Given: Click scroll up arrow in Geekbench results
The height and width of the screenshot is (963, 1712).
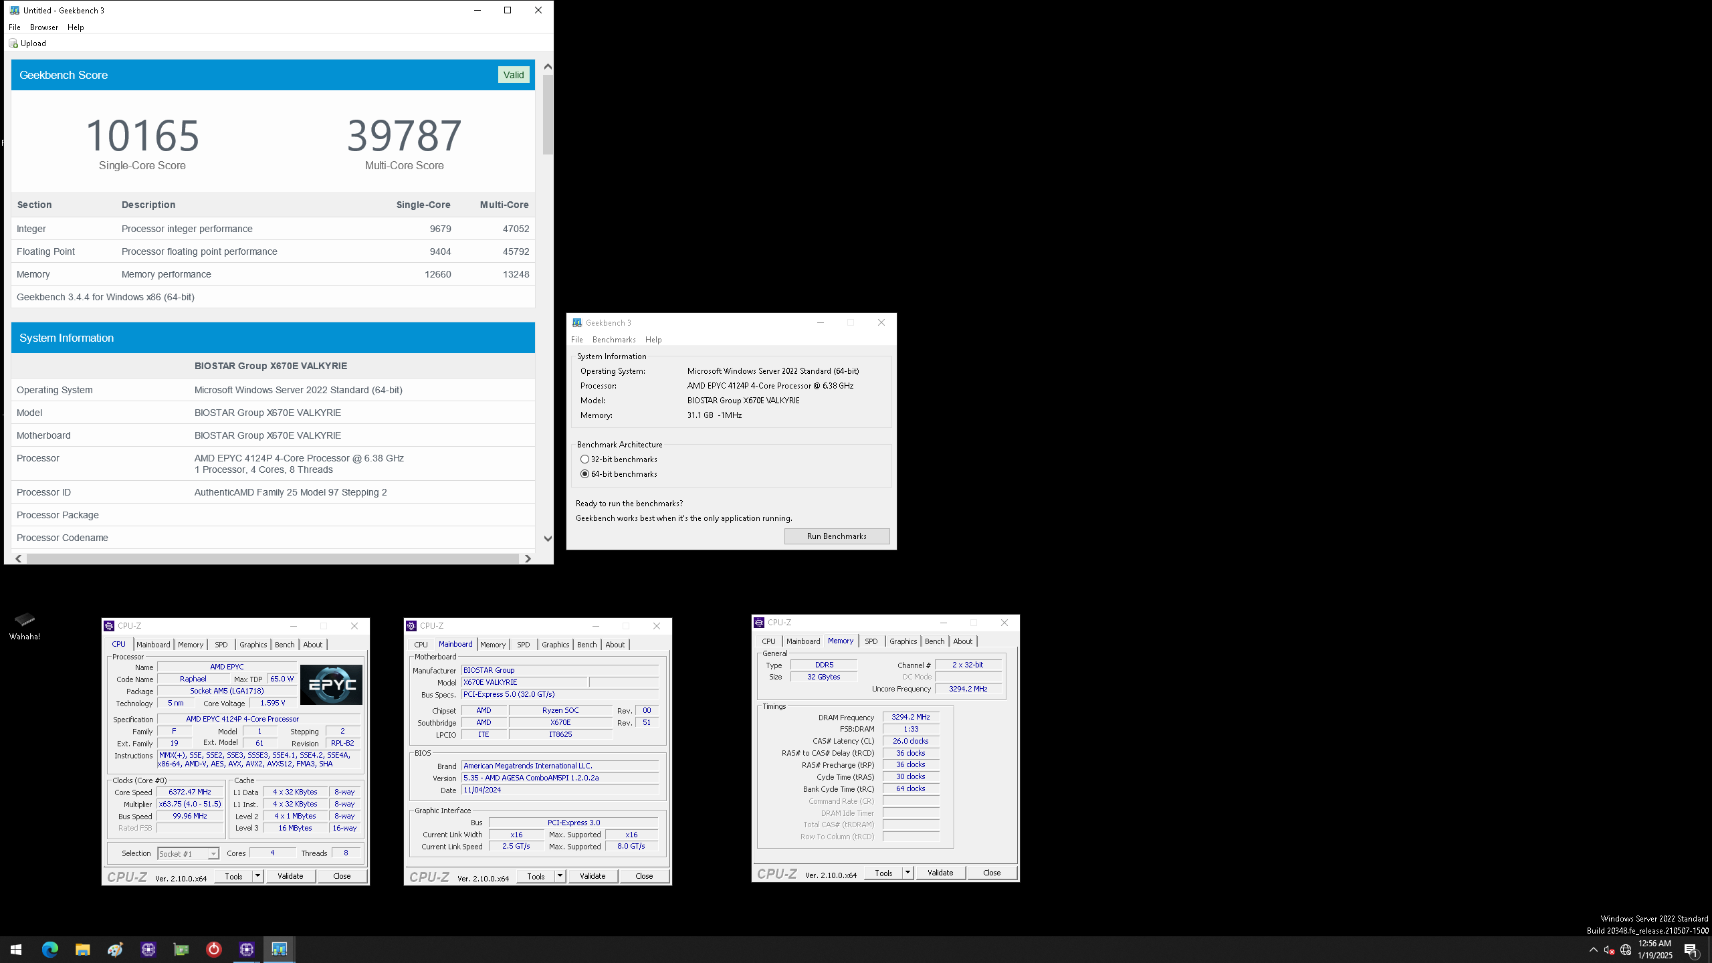Looking at the screenshot, I should click(x=548, y=66).
